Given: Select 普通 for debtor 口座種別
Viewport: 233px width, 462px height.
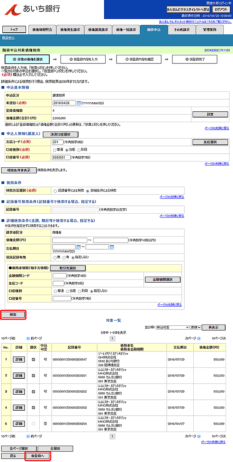Looking at the screenshot, I should (x=55, y=291).
